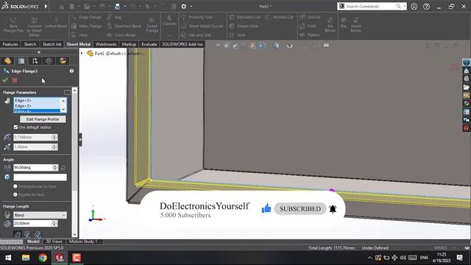Select first flange position icon at panel bottom

point(18,234)
